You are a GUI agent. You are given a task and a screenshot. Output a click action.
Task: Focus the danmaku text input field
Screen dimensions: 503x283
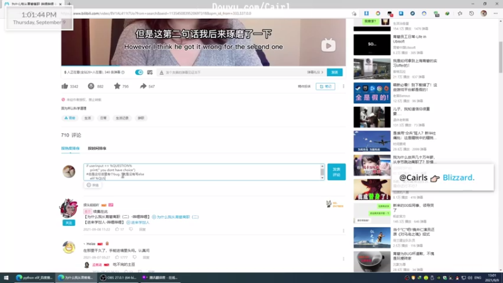(x=234, y=72)
